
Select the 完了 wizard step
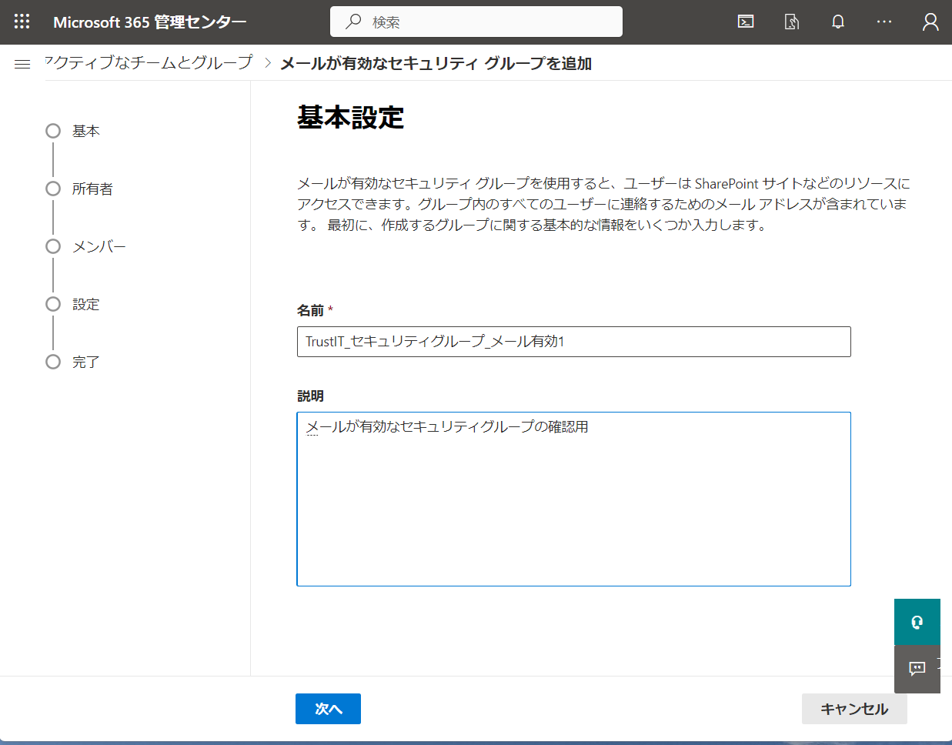click(x=73, y=362)
